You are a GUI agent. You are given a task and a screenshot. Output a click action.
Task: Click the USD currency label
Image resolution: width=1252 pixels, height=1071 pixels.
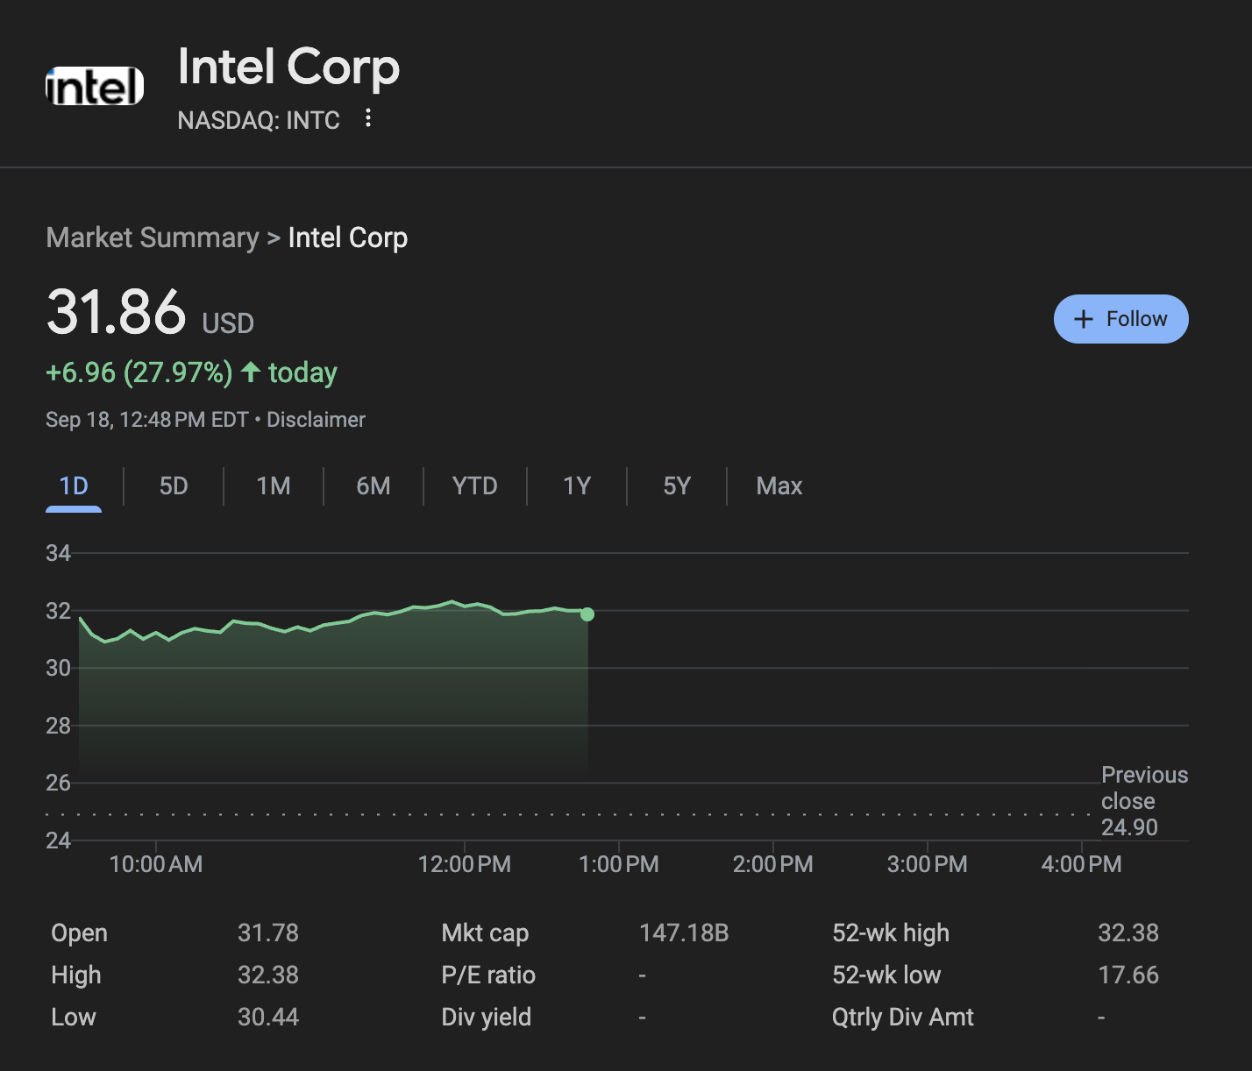click(x=228, y=323)
